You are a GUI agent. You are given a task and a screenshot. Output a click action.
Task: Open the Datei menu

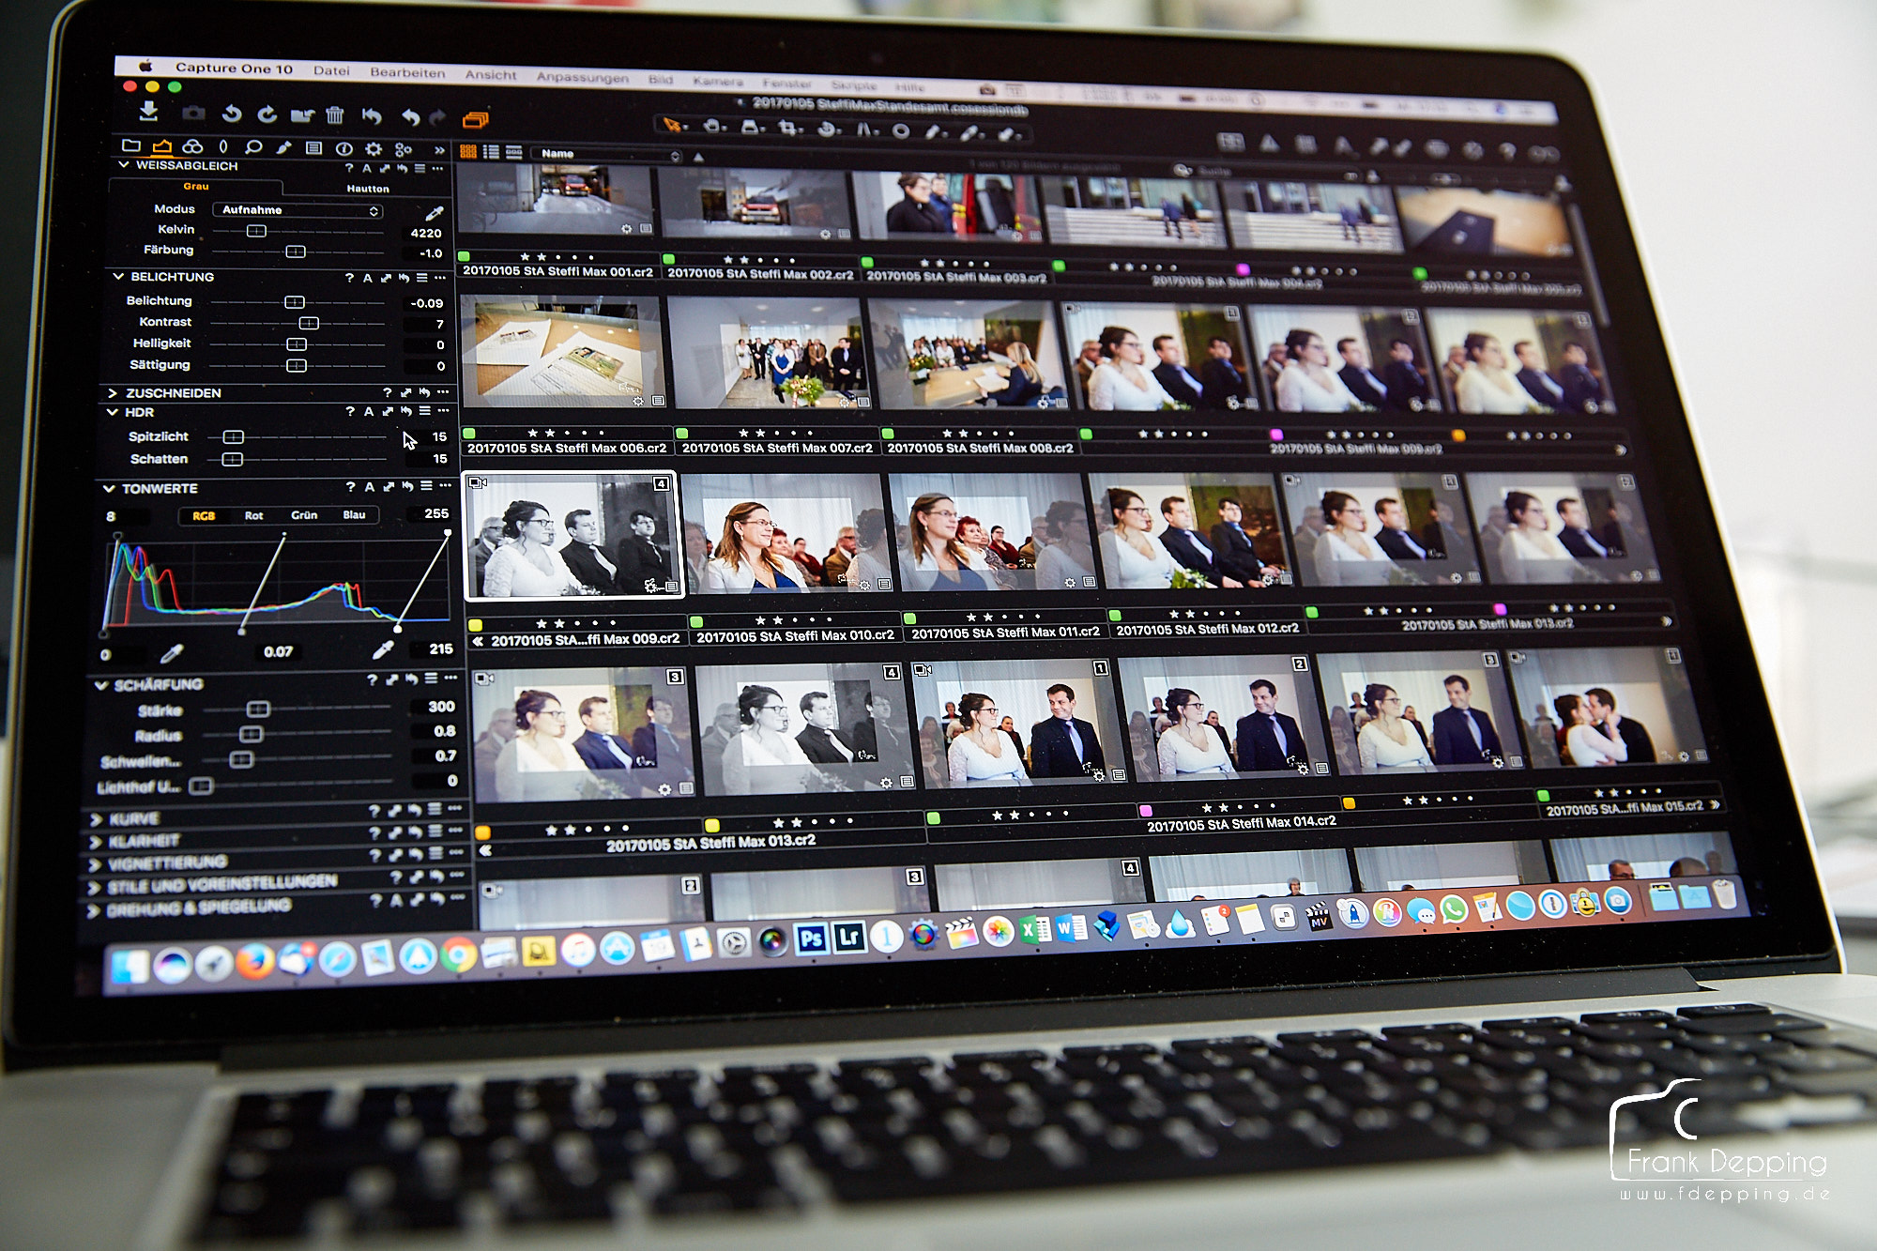pos(331,70)
